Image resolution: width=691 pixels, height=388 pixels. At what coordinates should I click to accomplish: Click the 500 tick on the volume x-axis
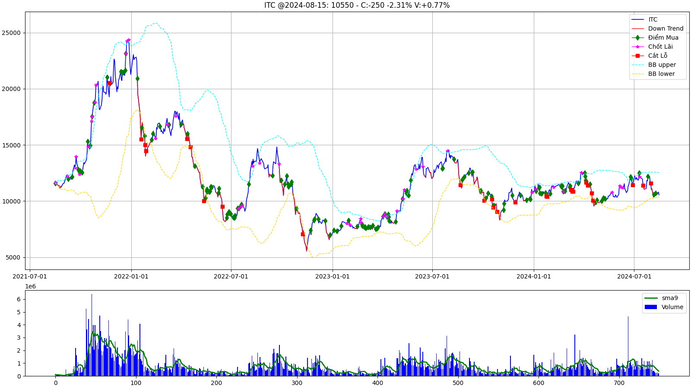pyautogui.click(x=458, y=383)
